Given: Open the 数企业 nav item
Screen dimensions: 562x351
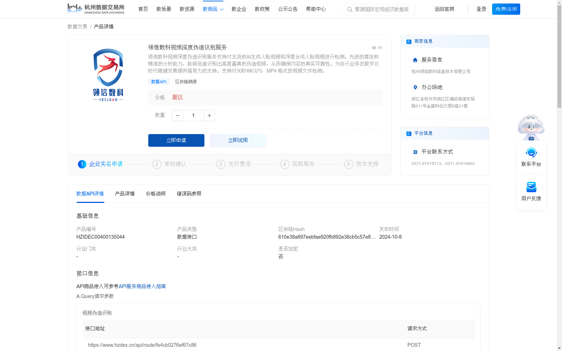Looking at the screenshot, I should tap(239, 9).
